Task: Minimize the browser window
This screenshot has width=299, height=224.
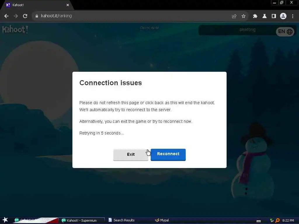Action: pyautogui.click(x=274, y=3)
